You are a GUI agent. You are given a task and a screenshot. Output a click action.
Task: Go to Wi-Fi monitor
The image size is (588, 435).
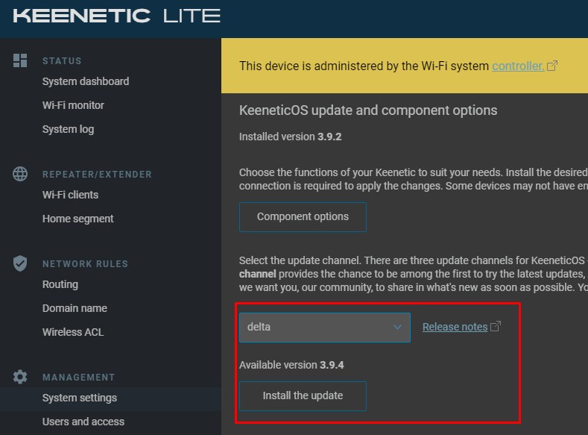point(73,105)
